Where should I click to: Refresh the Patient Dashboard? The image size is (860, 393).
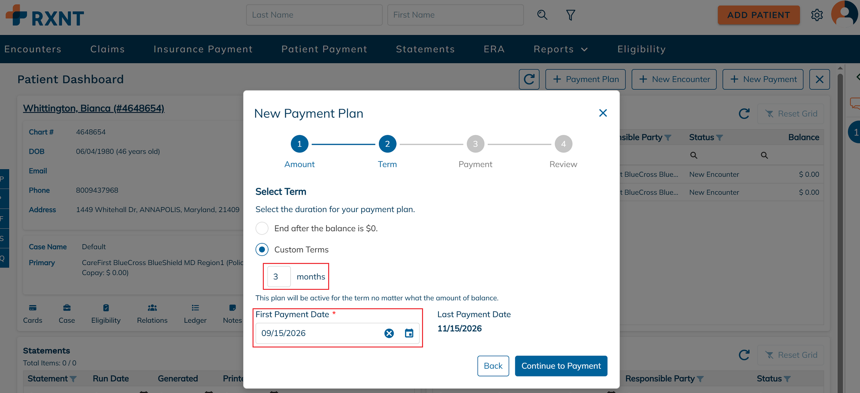point(529,79)
